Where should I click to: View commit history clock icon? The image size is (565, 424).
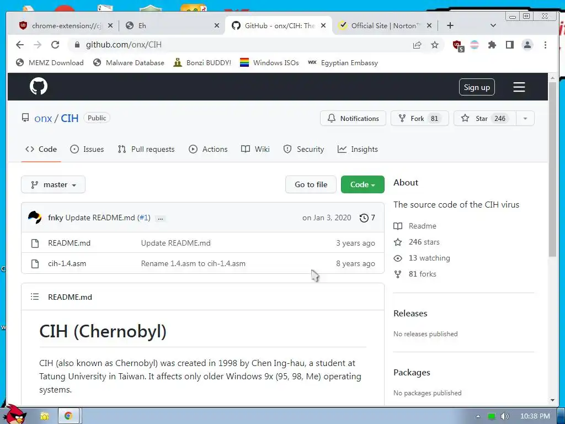[364, 218]
